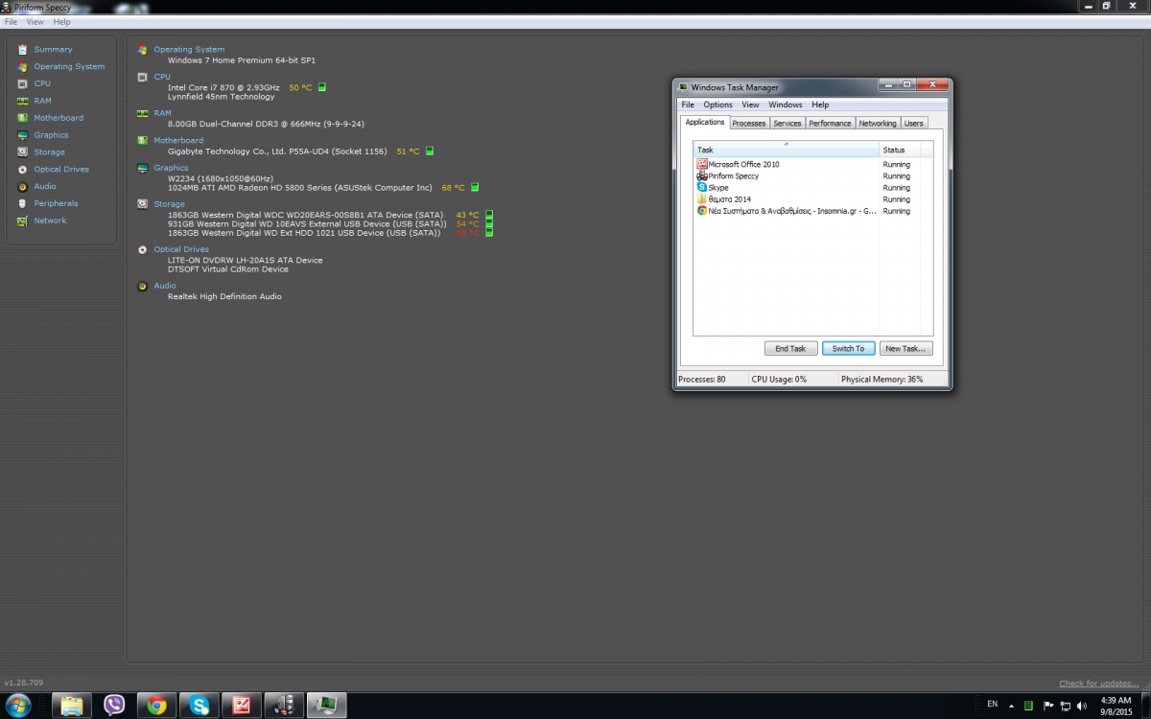Select the RAM sidebar icon
Image resolution: width=1151 pixels, height=719 pixels.
[x=22, y=101]
